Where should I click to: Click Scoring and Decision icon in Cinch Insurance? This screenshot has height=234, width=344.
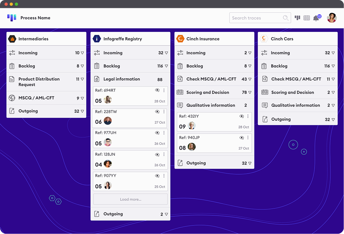click(x=180, y=92)
